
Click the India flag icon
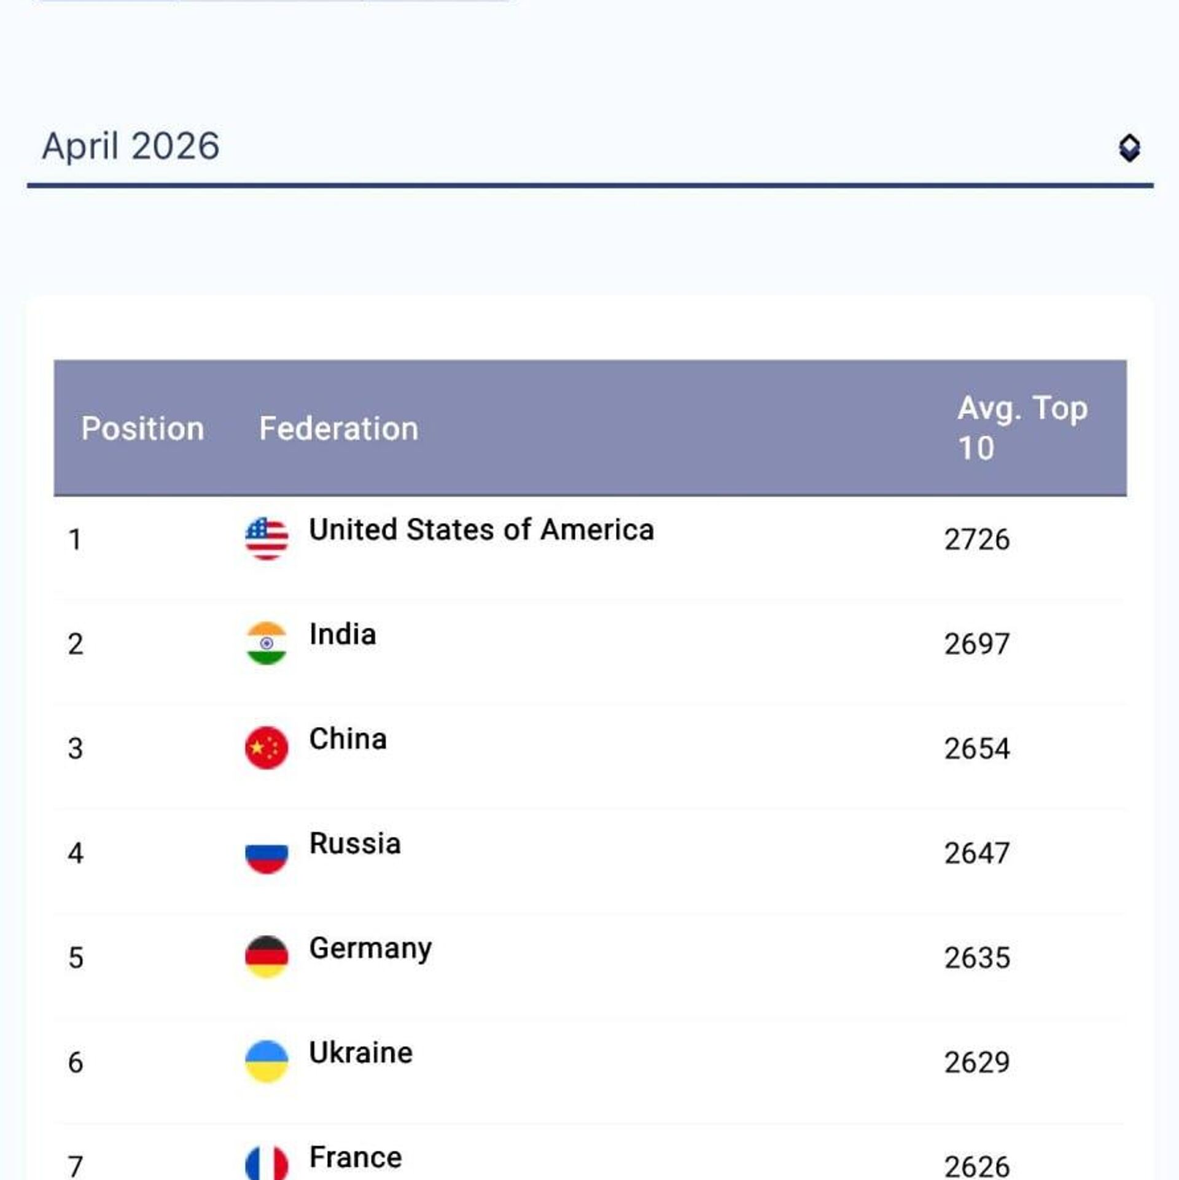pos(267,643)
